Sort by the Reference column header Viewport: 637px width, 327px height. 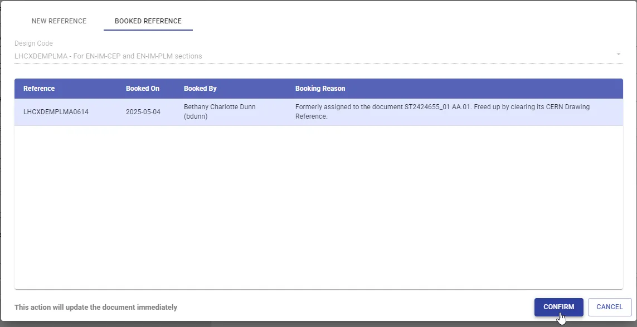point(39,89)
